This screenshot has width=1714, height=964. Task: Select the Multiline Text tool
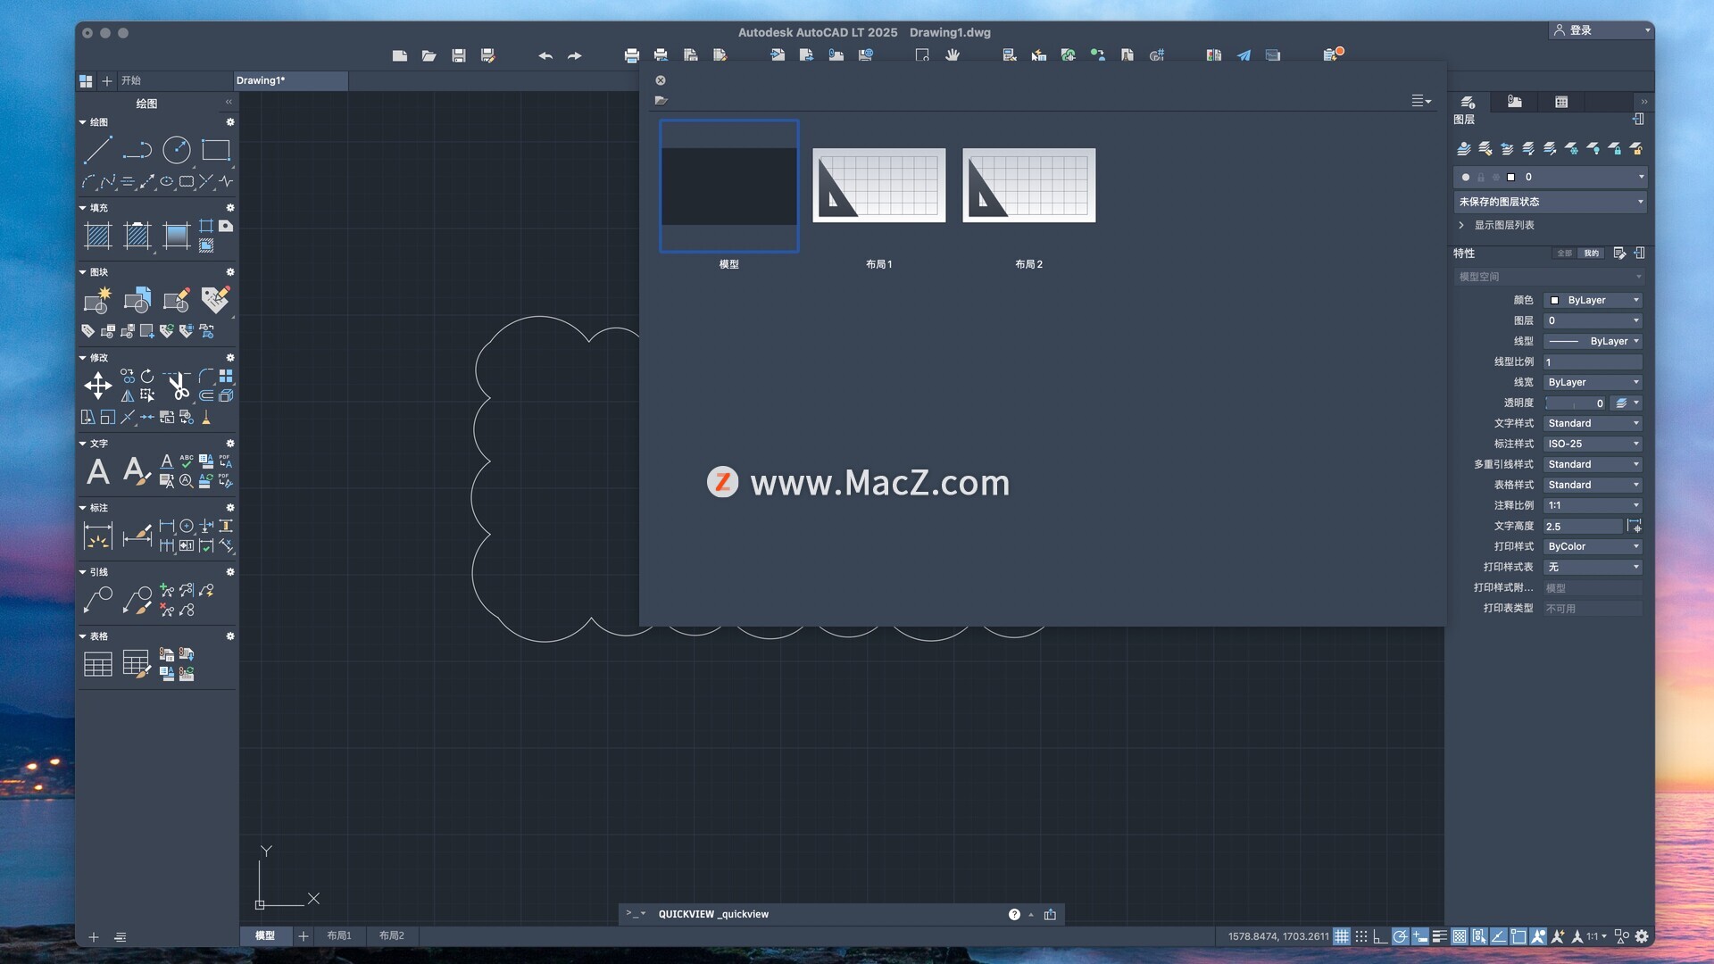click(97, 470)
